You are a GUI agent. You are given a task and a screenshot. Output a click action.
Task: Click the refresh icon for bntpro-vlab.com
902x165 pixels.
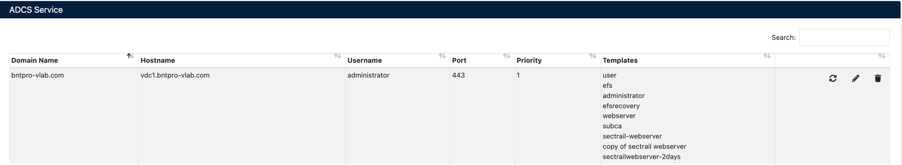[833, 78]
